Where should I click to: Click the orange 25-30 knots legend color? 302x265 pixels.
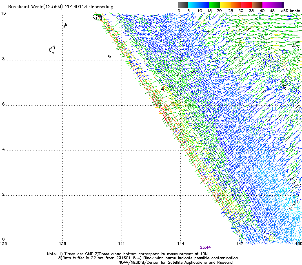point(236,5)
